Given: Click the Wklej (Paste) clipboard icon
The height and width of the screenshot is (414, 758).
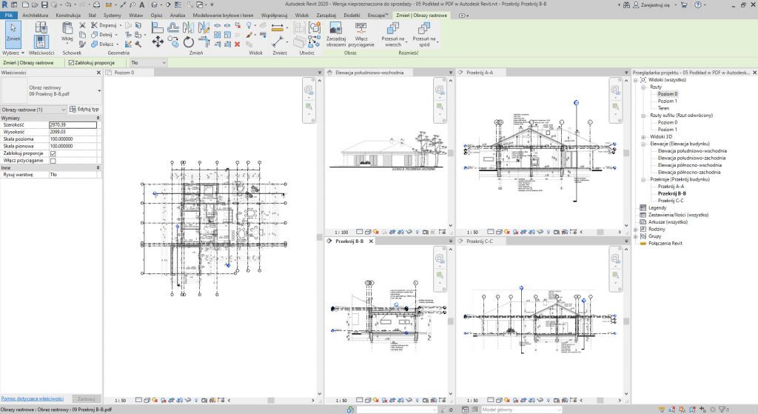Looking at the screenshot, I should [x=67, y=30].
